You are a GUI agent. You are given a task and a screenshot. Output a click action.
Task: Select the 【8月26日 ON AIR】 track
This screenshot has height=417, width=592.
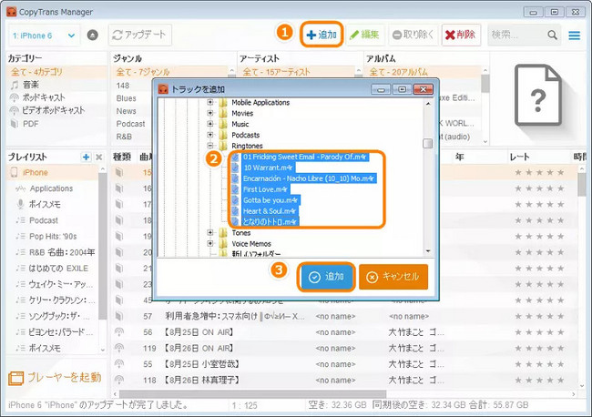pos(199,349)
